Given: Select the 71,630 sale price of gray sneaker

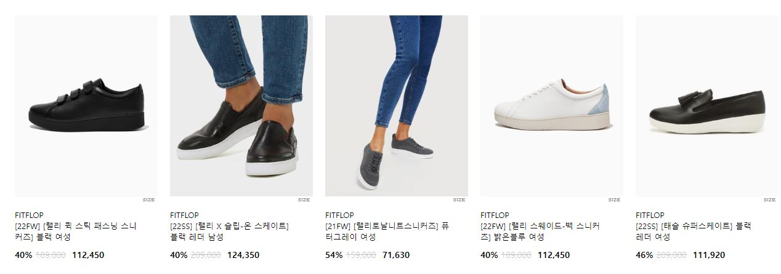Looking at the screenshot, I should (x=396, y=255).
